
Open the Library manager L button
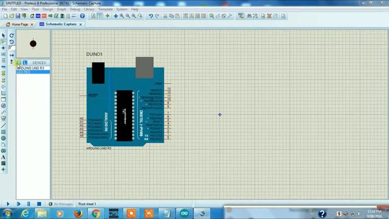(x=25, y=63)
